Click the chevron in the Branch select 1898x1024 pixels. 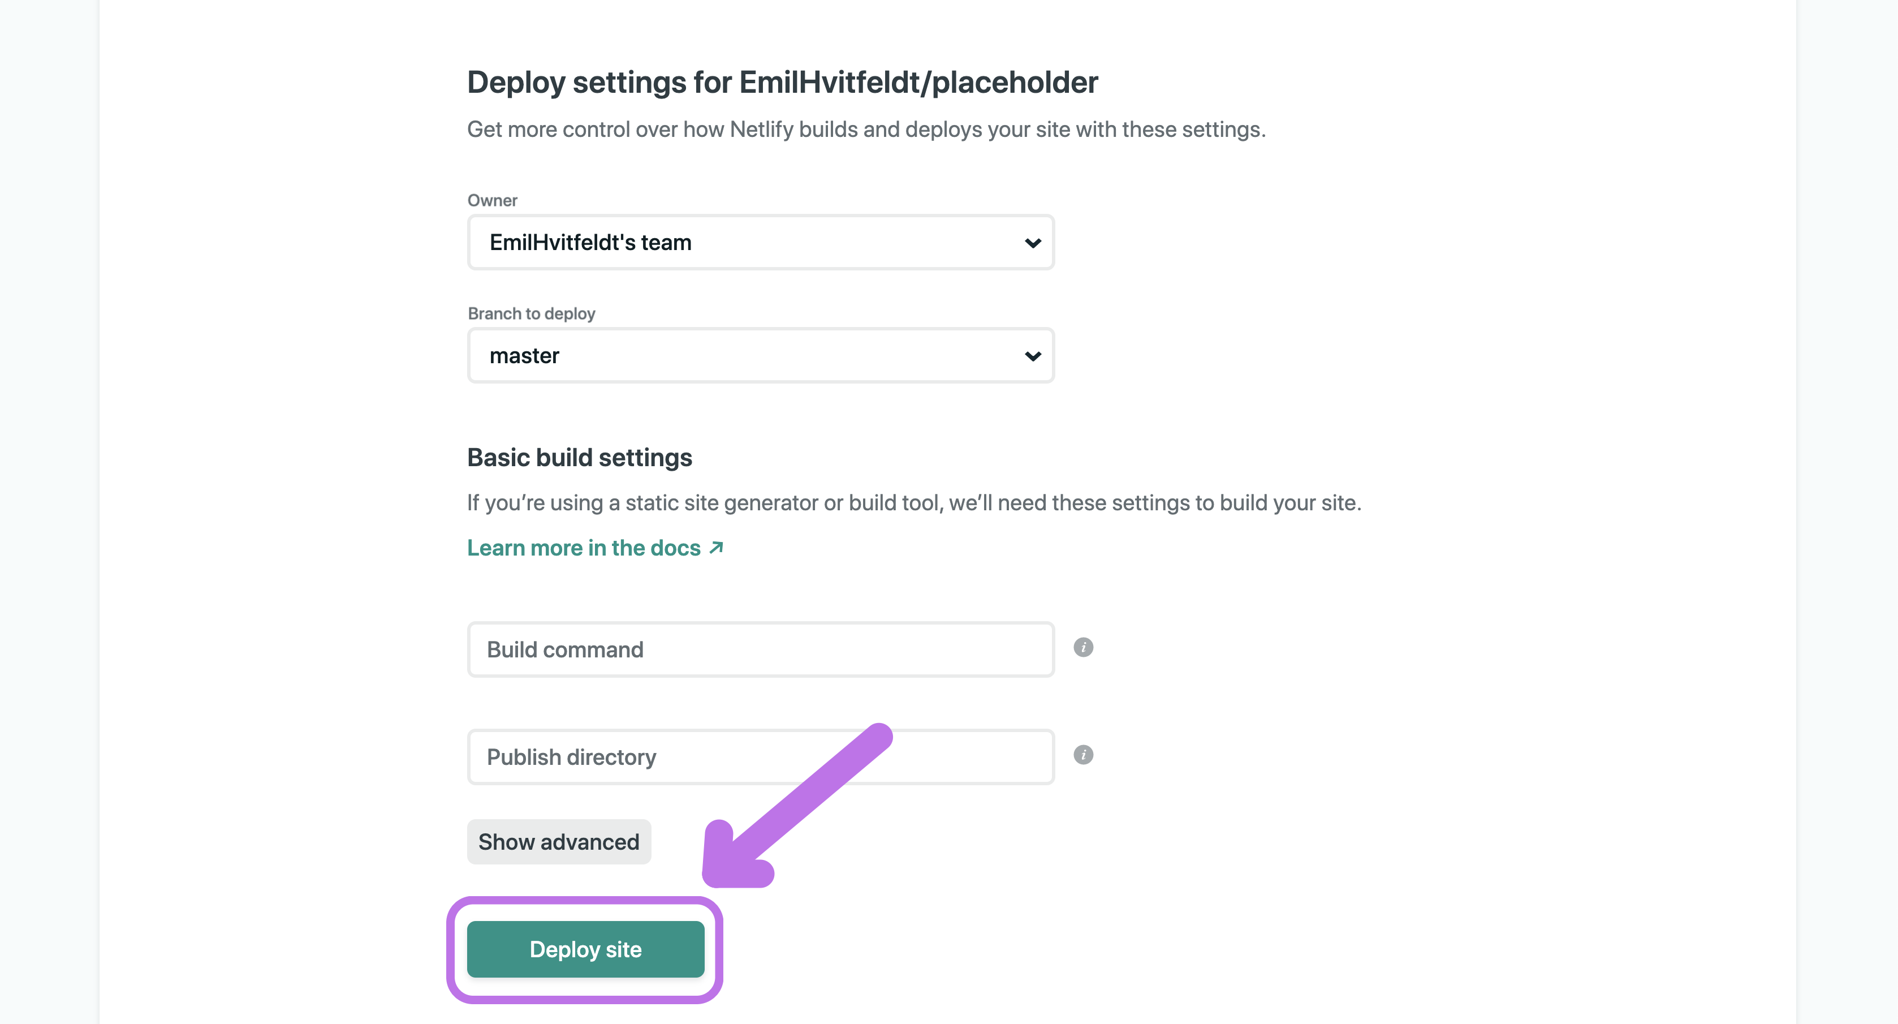[1032, 356]
